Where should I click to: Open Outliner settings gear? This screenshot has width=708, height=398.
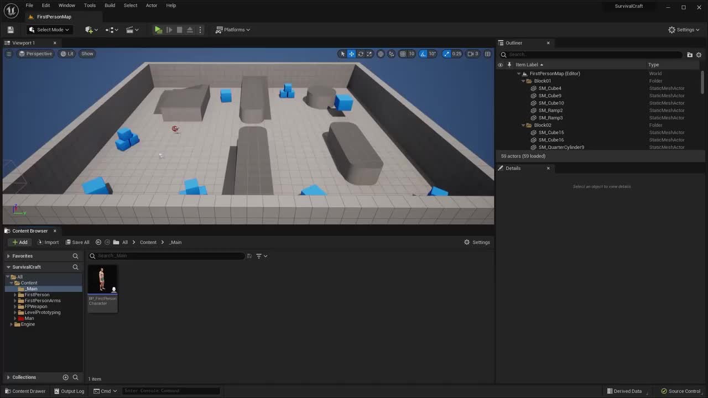pyautogui.click(x=699, y=55)
